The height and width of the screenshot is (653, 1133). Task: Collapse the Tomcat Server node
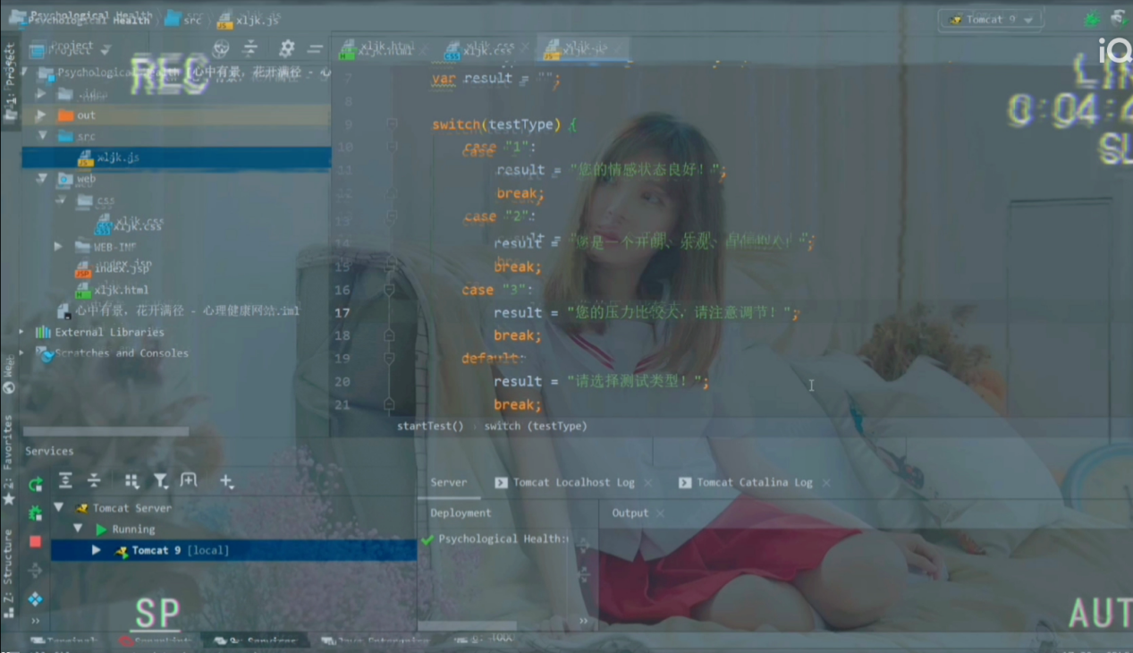[59, 507]
